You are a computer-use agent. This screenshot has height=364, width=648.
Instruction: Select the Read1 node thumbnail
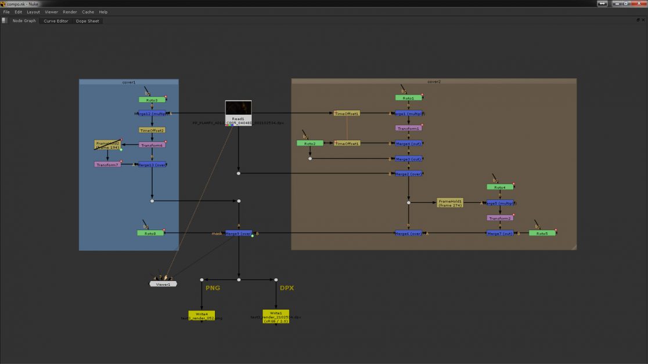point(238,108)
